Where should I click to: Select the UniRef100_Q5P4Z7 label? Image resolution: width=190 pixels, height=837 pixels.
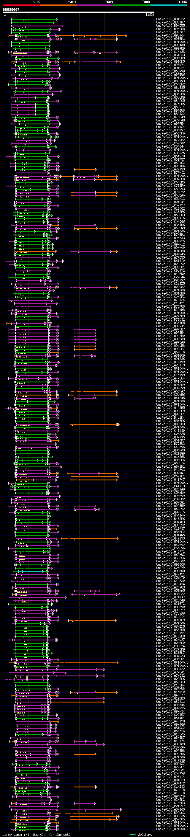point(170,764)
